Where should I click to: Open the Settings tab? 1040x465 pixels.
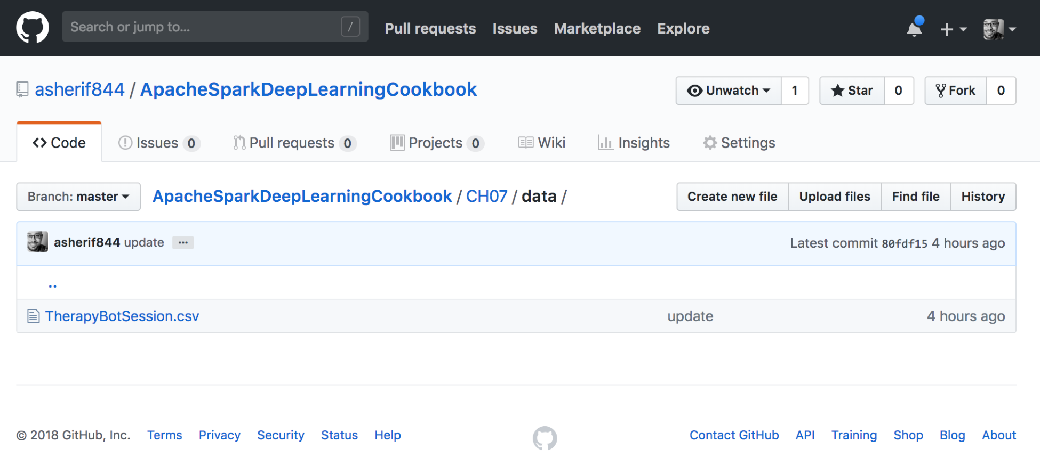point(739,143)
